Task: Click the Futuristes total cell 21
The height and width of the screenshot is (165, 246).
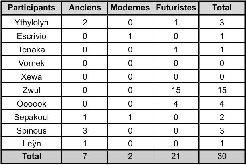Action: click(176, 157)
